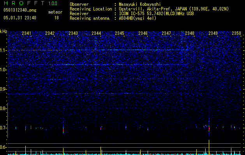Image resolution: width=245 pixels, height=155 pixels.
Task: Click the 1.1 frequency axis label
Action: click(4, 50)
